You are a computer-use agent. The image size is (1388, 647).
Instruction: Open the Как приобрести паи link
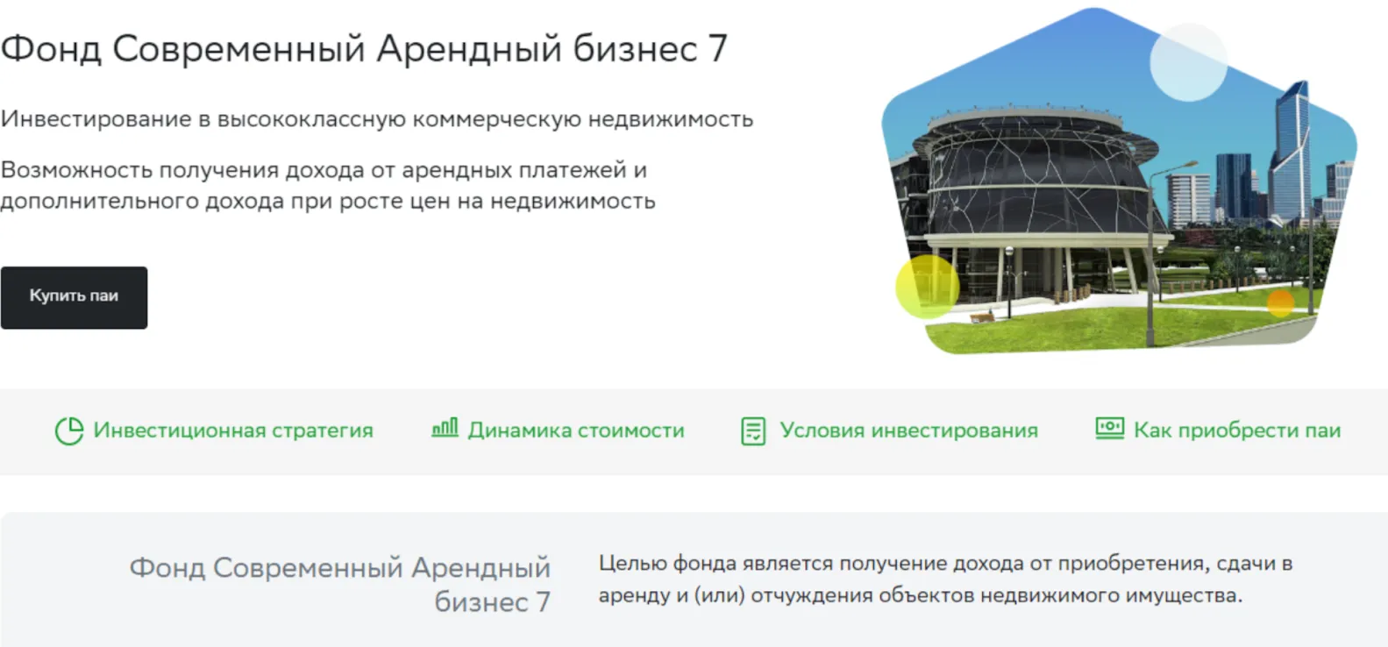point(1237,430)
